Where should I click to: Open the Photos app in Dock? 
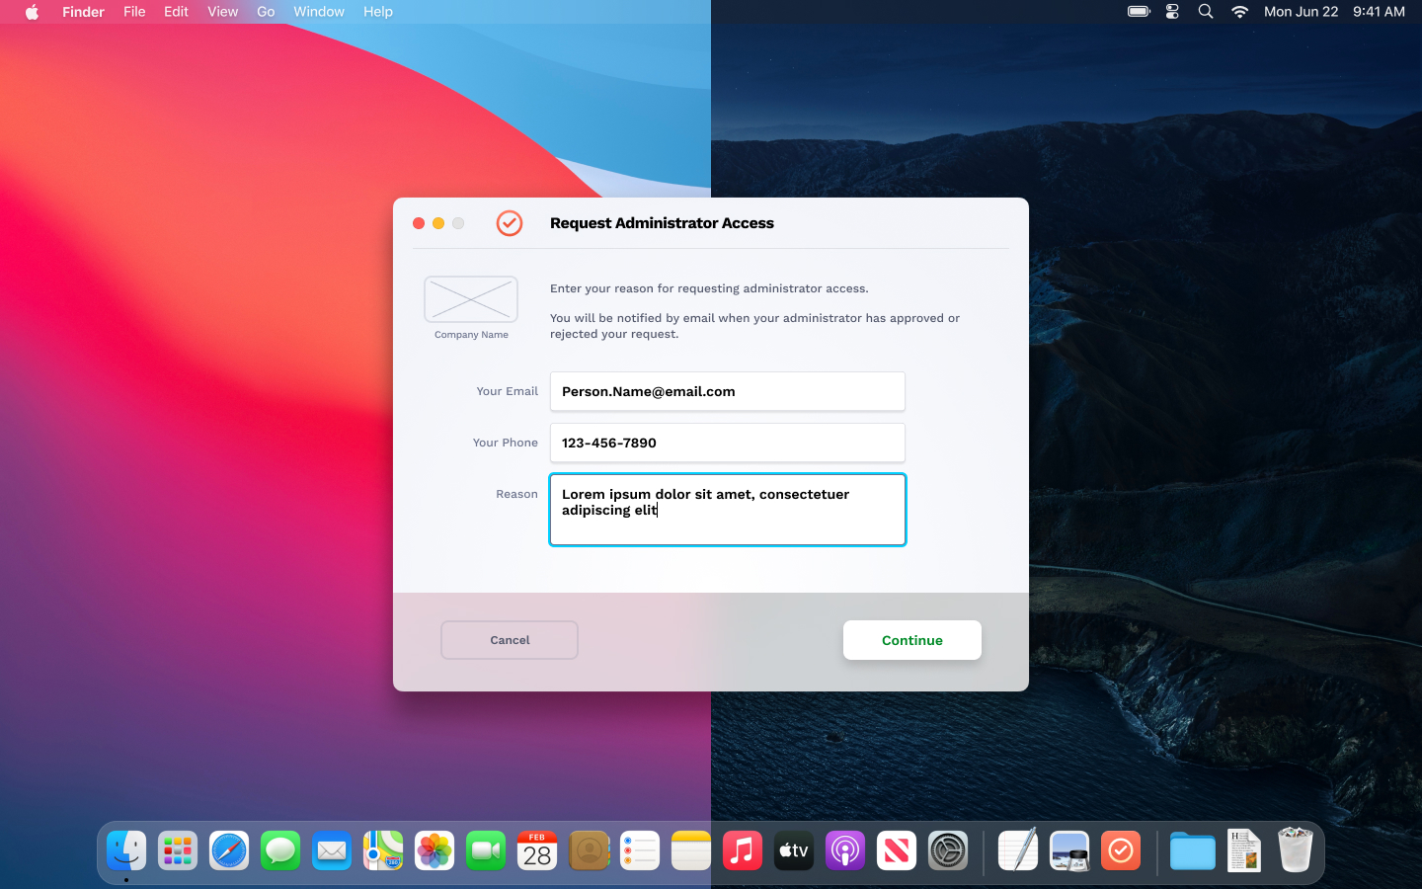[434, 850]
